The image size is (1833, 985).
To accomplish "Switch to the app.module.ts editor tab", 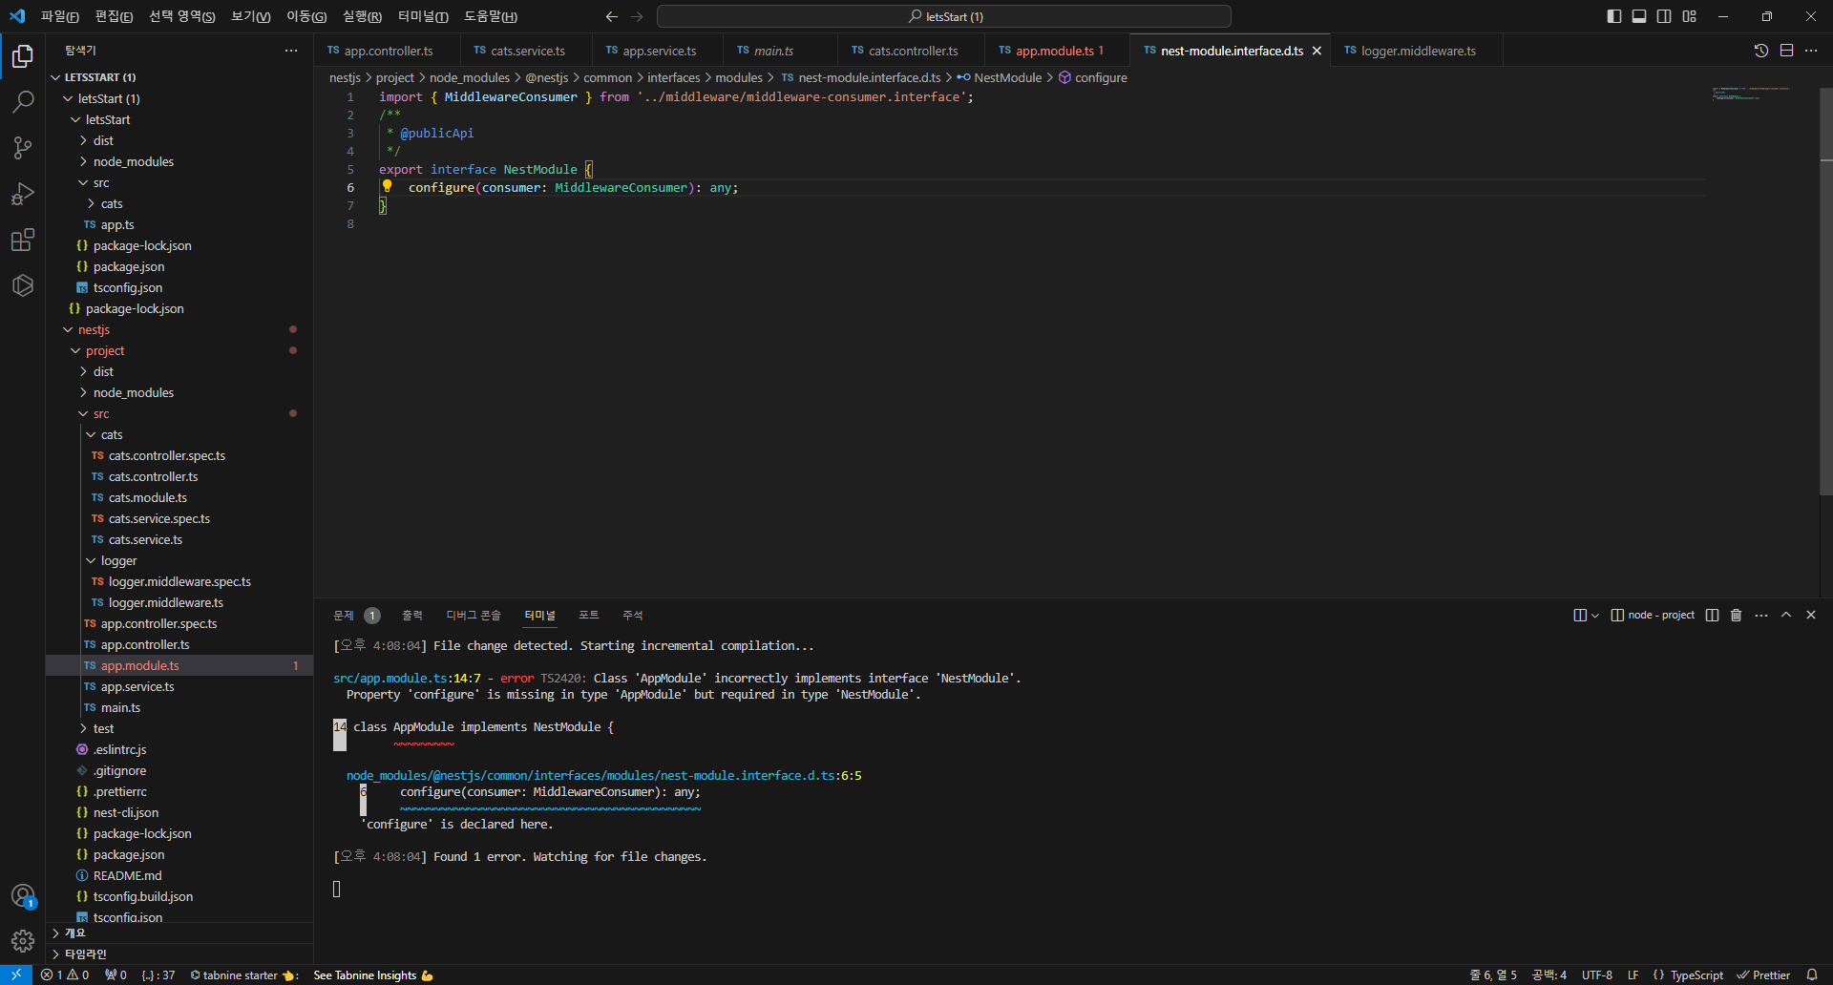I will tap(1056, 51).
